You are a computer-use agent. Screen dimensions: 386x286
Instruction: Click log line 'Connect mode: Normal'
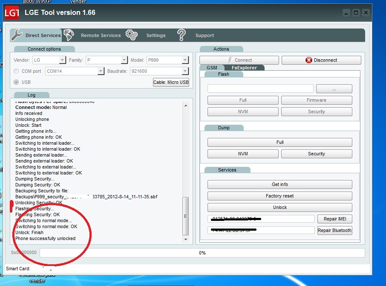pos(41,108)
